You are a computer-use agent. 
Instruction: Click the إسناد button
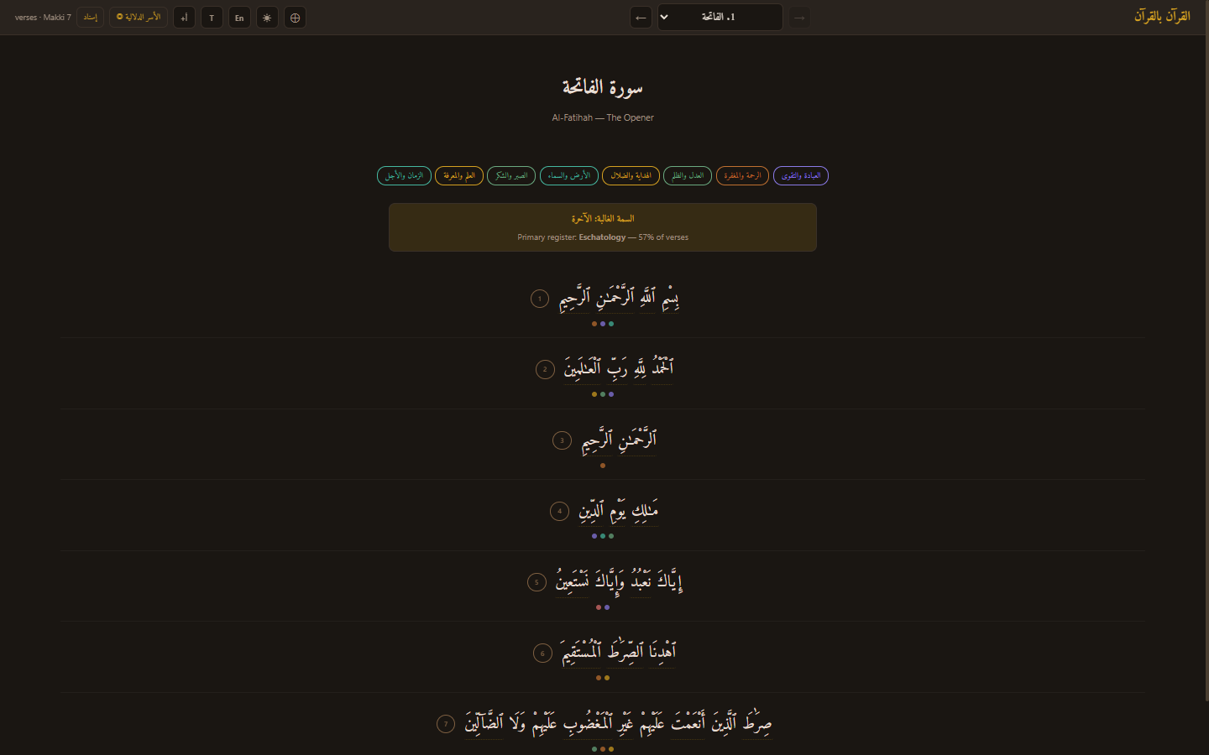[x=90, y=17]
